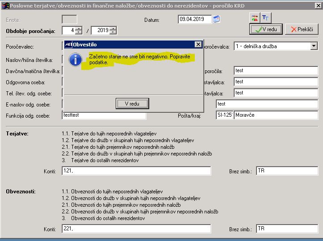This screenshot has height=241, width=323.
Task: Increase the reporting month stepper value
Action: [79, 29]
